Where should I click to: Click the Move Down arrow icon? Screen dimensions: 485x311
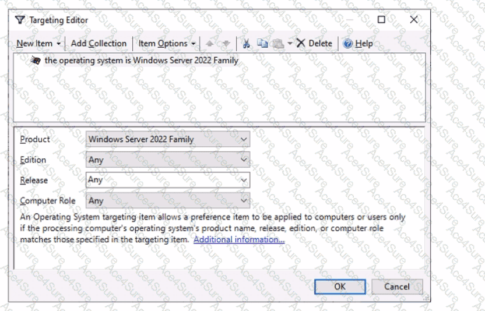pyautogui.click(x=226, y=44)
